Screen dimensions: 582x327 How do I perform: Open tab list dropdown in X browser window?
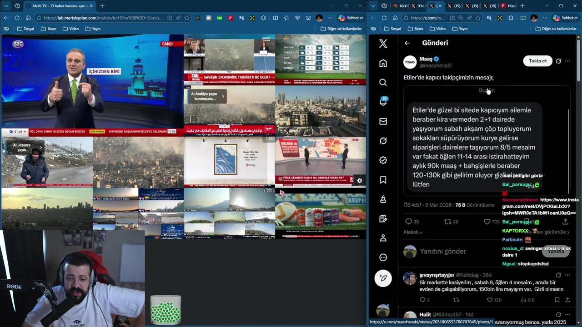373,6
